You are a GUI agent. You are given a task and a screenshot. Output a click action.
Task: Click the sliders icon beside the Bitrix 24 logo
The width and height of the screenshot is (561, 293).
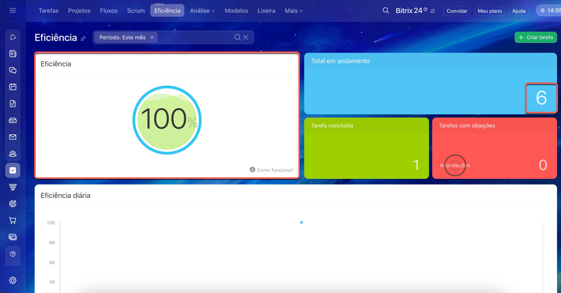(433, 11)
